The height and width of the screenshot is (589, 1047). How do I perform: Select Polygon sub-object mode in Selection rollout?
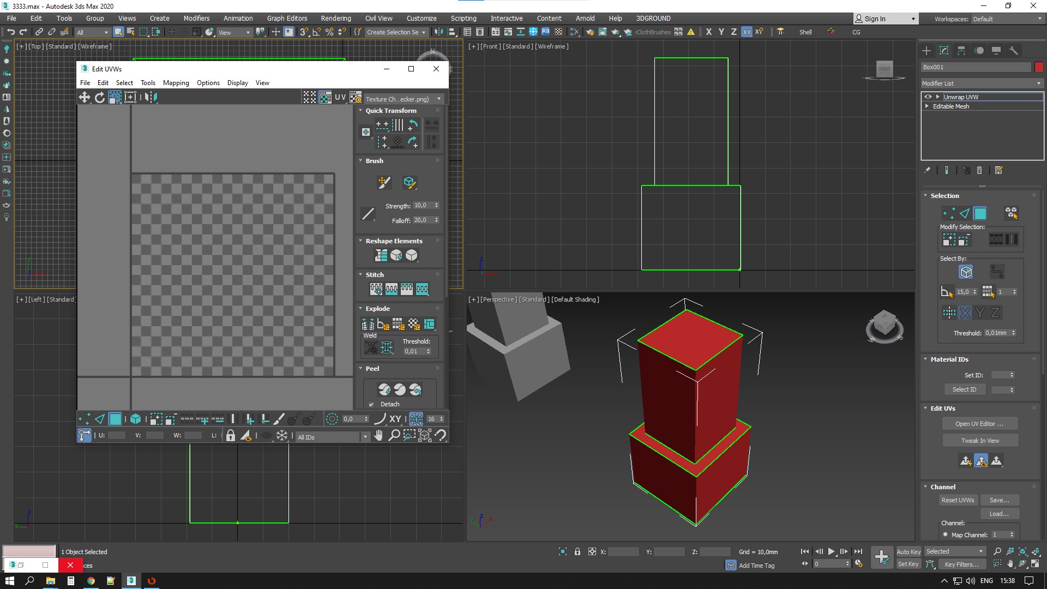[980, 213]
